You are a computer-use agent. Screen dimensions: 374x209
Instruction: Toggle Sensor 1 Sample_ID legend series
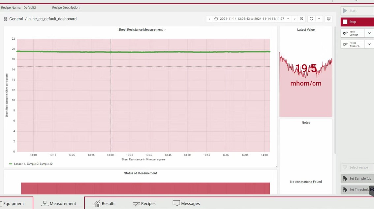(x=33, y=164)
